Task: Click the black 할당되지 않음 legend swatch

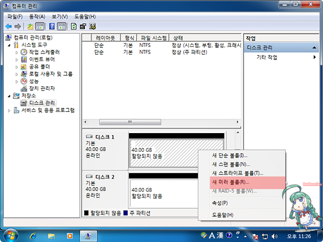Action: [86, 213]
